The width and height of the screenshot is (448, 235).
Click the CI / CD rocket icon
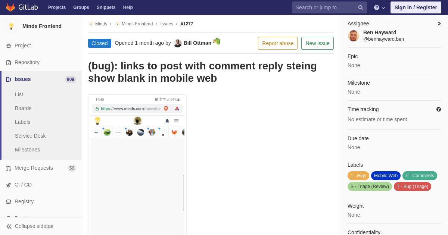[x=9, y=185]
